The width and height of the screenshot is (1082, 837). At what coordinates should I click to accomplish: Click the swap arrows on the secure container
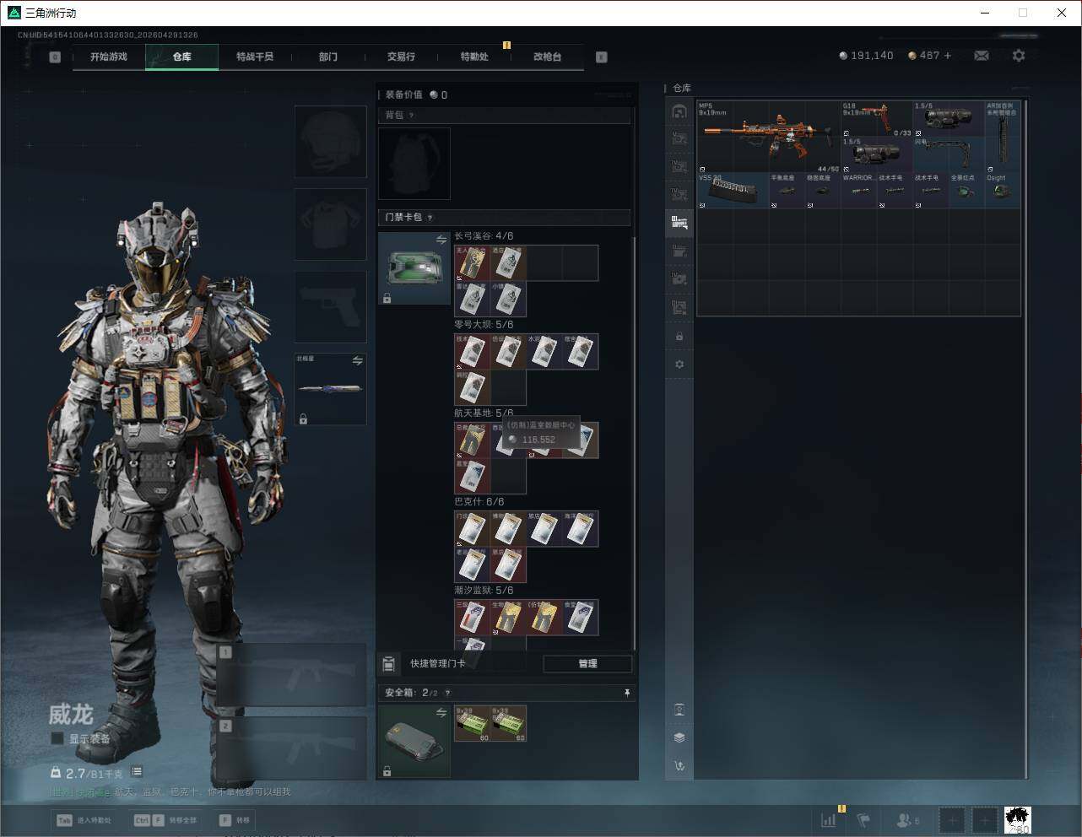pos(441,713)
